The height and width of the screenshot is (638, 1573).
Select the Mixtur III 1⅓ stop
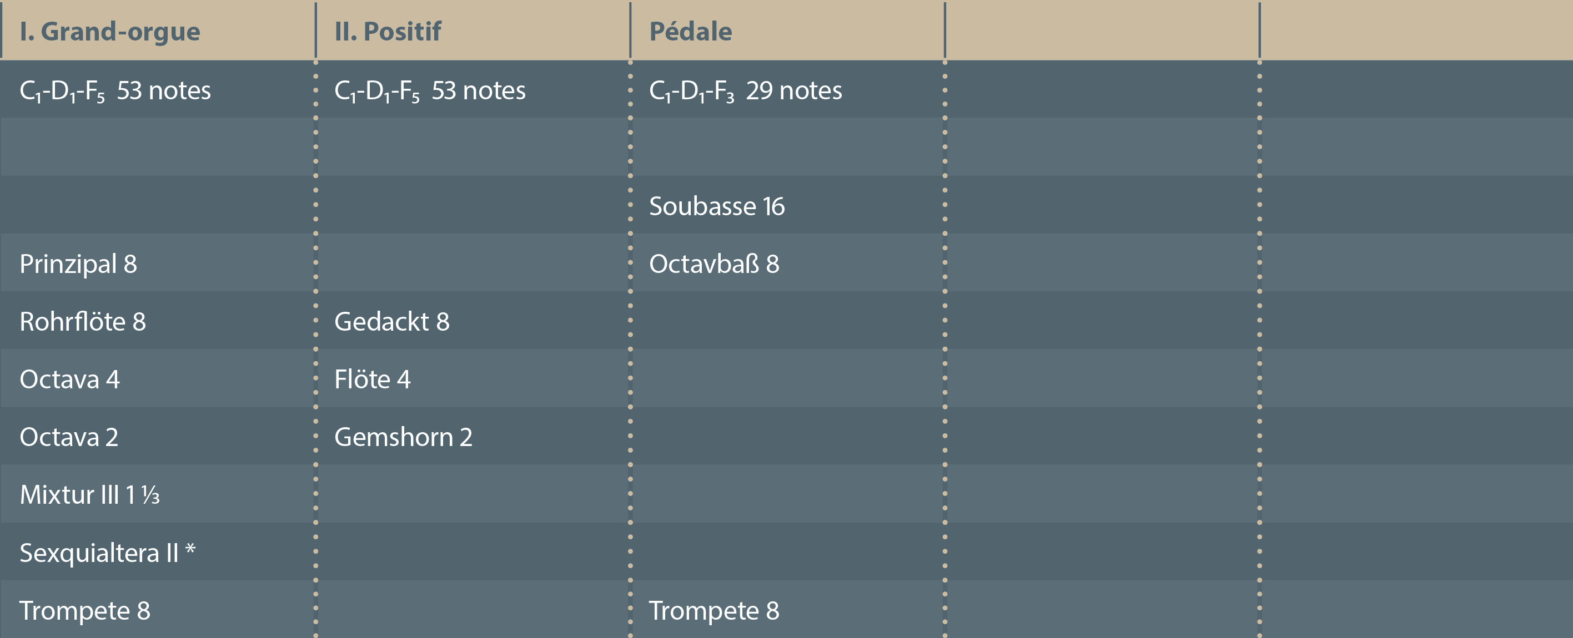pyautogui.click(x=90, y=495)
